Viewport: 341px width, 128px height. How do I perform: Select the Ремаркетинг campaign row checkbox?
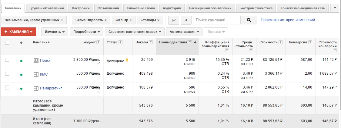click(x=7, y=88)
